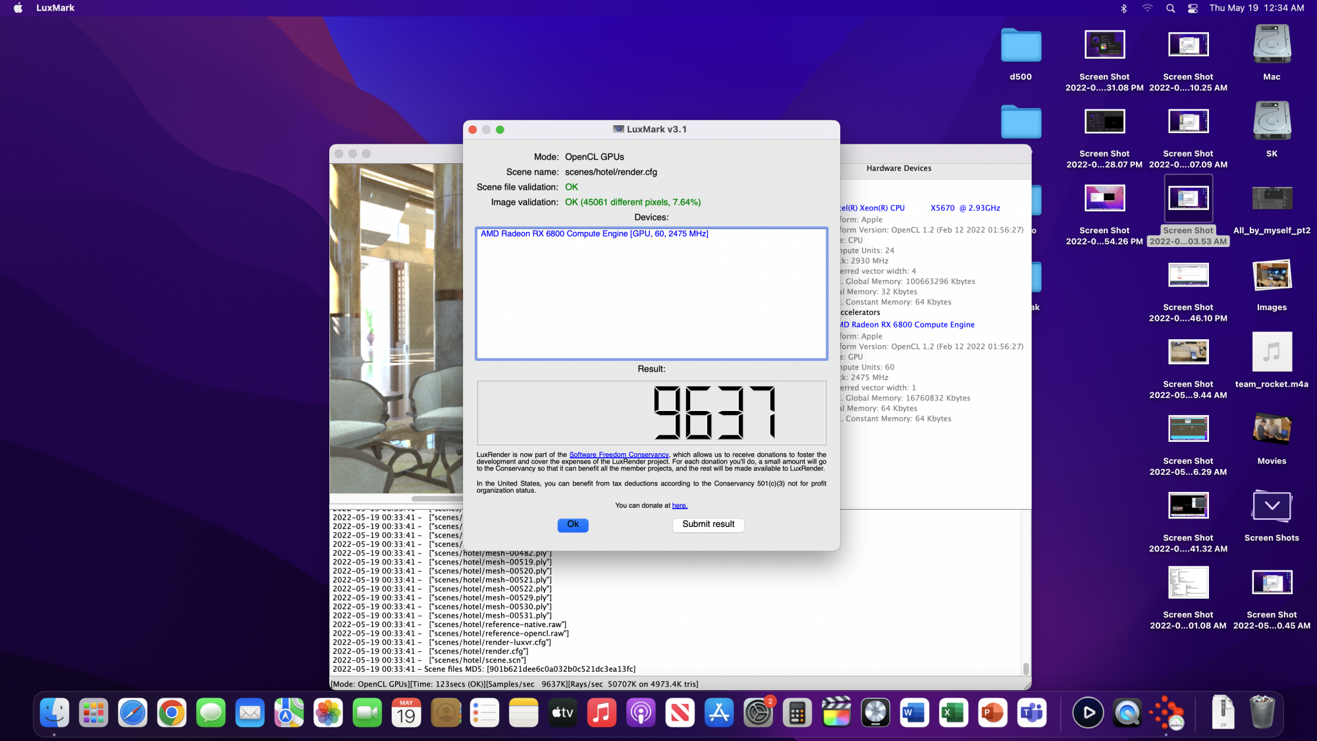Select team_rocket.m4a file on desktop
Viewport: 1317px width, 741px height.
1272,353
